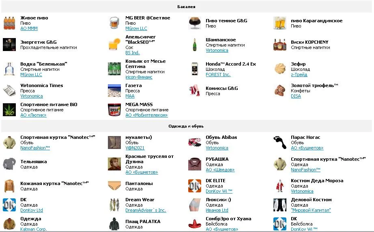Click the Одежда и обувь section header
The width and height of the screenshot is (374, 232).
186,126
